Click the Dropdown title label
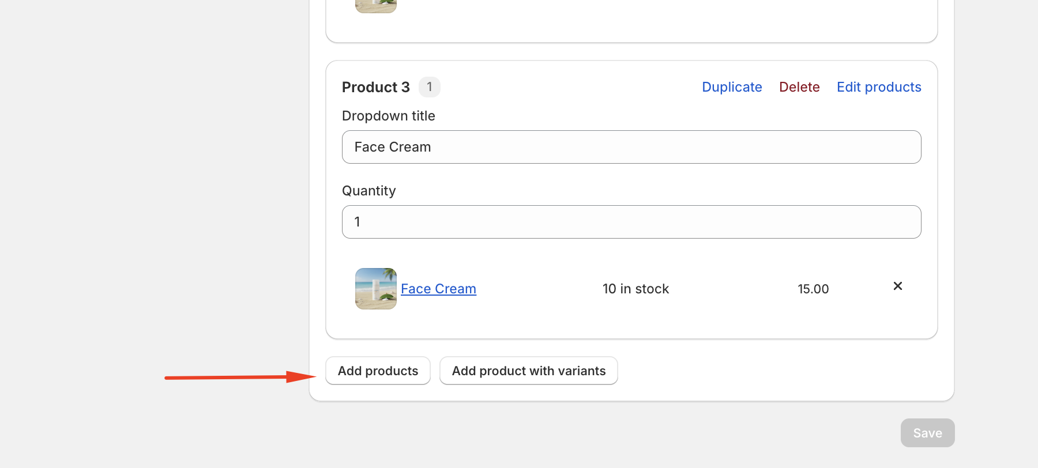 [x=388, y=116]
